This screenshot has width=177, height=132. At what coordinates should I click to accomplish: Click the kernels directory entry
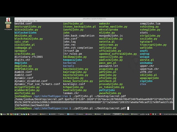[69, 66]
